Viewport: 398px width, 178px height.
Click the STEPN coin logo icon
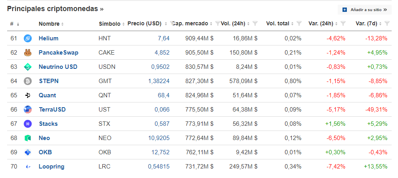27,81
